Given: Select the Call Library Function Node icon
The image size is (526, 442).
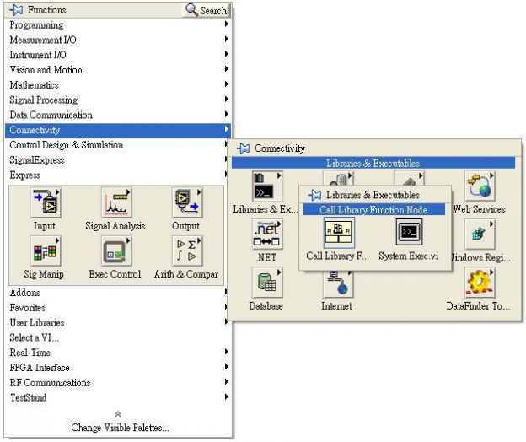Looking at the screenshot, I should [x=339, y=232].
